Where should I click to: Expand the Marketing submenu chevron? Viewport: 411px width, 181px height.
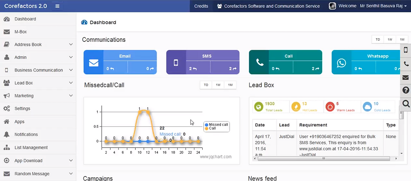pyautogui.click(x=71, y=96)
